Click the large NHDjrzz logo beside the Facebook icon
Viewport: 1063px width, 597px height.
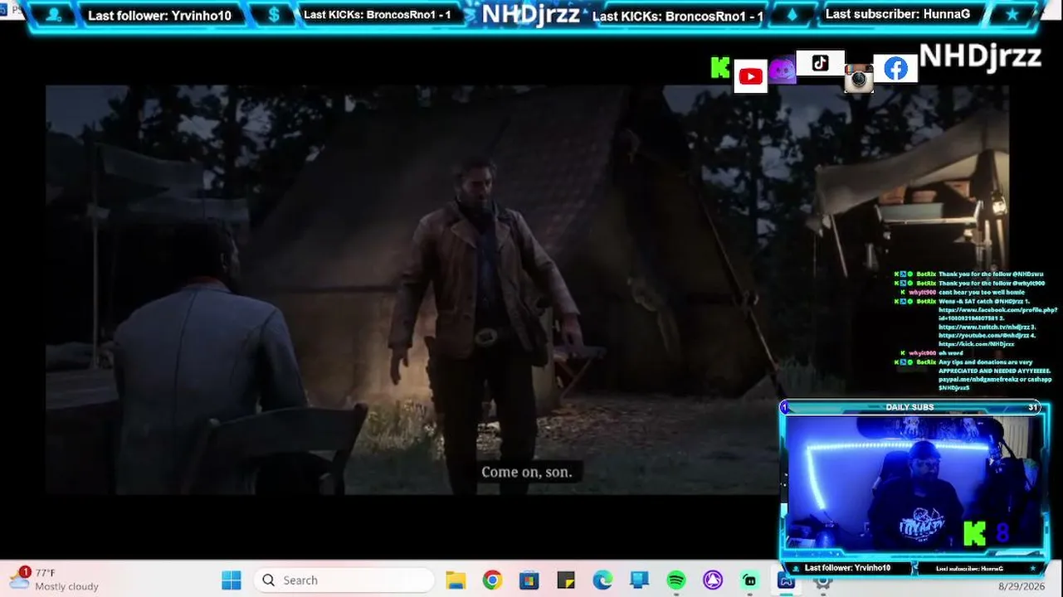pos(980,56)
